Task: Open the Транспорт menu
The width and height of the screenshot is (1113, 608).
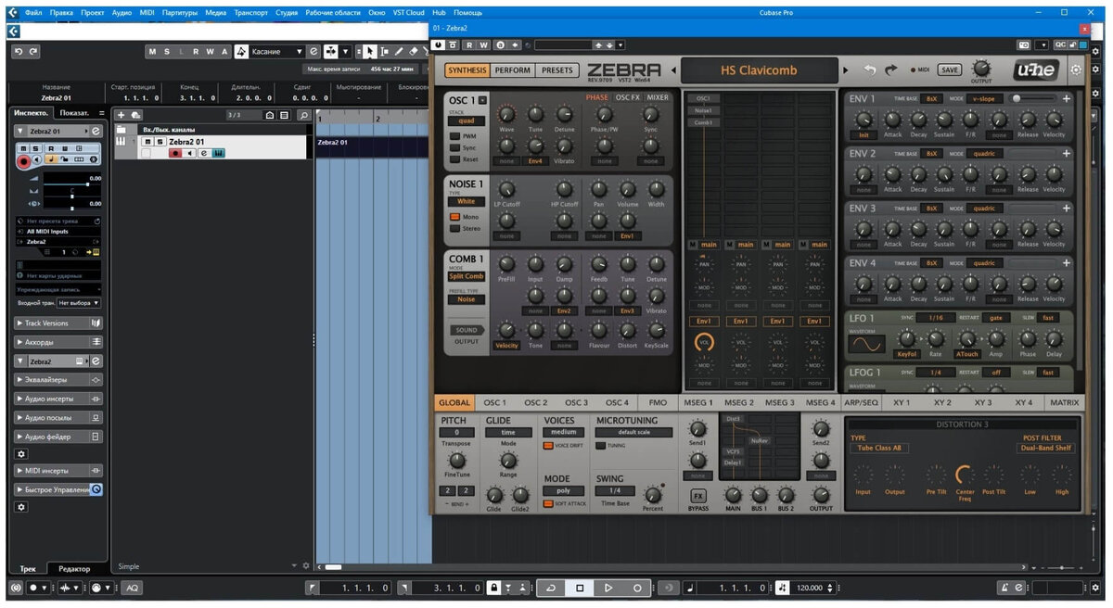Action: pyautogui.click(x=251, y=13)
